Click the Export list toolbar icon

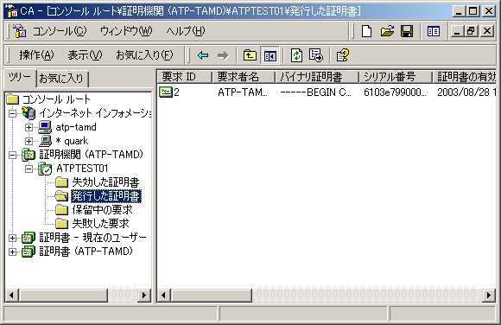316,55
